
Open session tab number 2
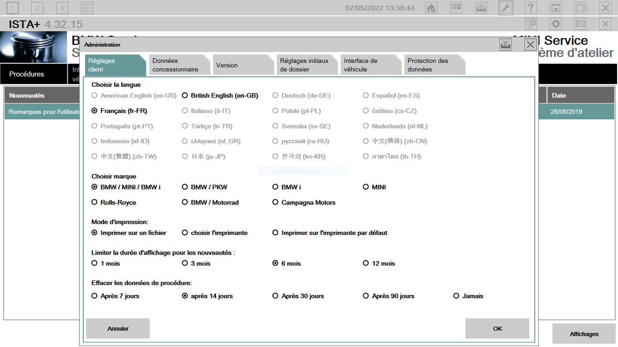tap(37, 8)
